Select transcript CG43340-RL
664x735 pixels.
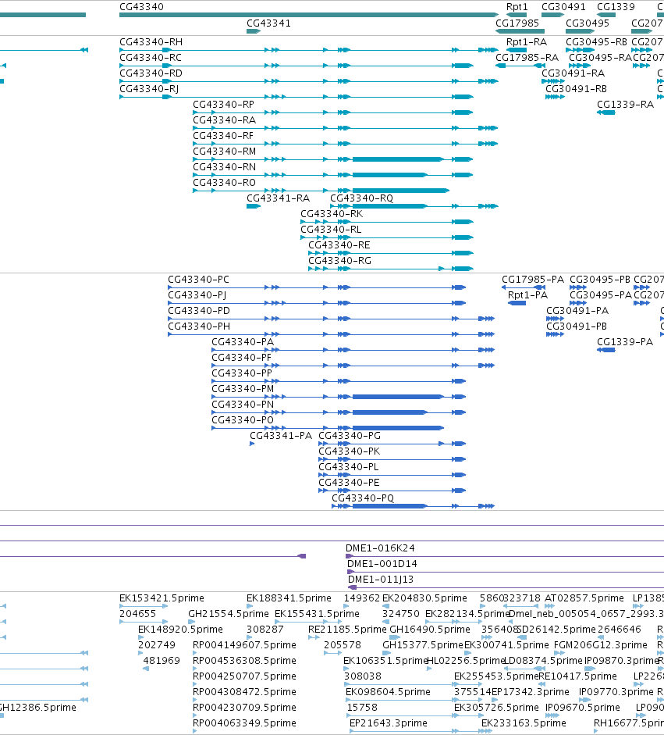[331, 230]
